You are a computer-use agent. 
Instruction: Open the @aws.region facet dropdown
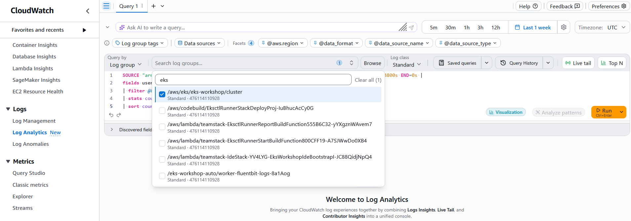click(283, 43)
